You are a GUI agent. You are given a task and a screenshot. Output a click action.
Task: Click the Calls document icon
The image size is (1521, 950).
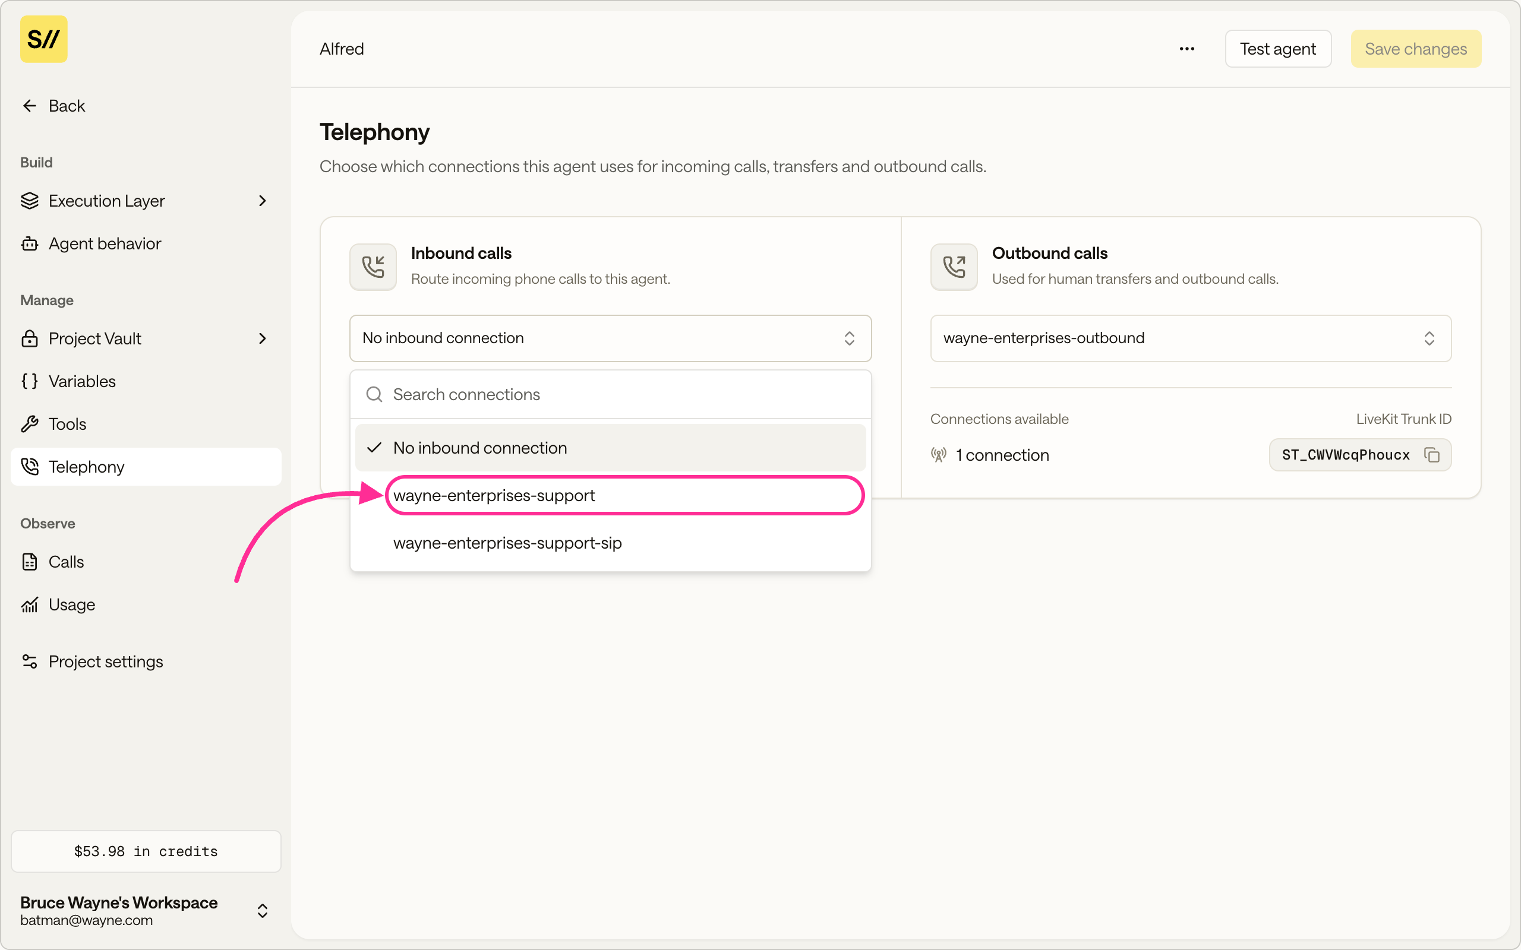click(x=30, y=561)
